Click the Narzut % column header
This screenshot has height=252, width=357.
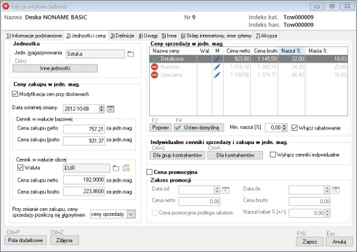[291, 51]
